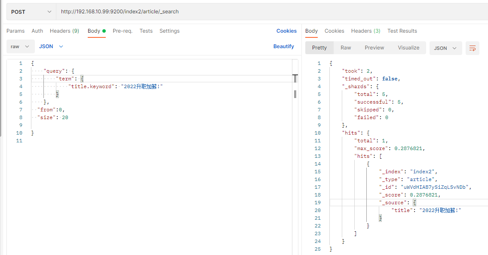
Task: Open the POST method dropdown
Action: click(31, 12)
